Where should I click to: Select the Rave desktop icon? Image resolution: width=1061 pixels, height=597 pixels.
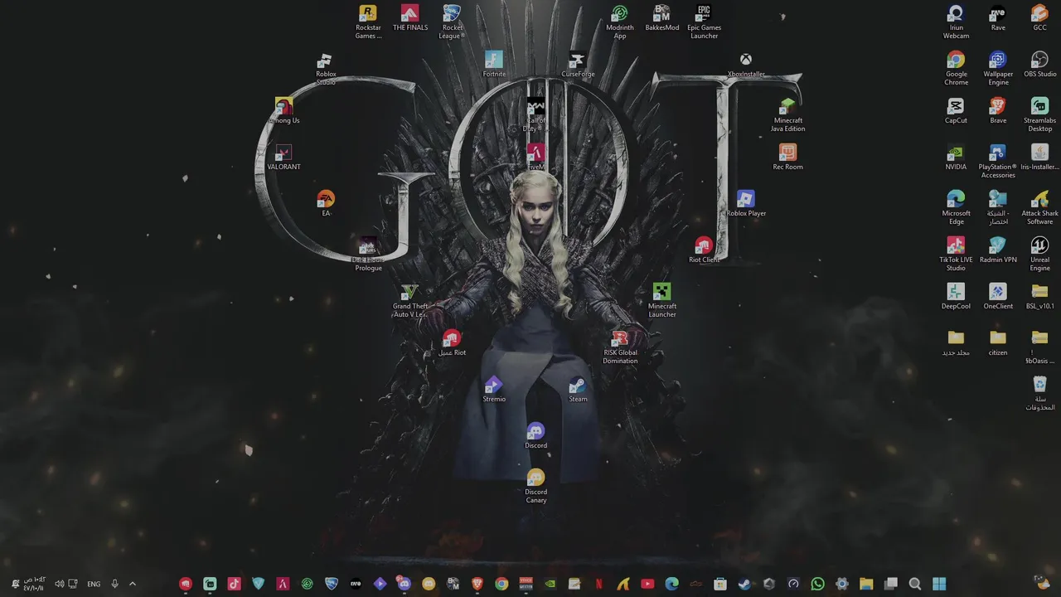pos(998,18)
